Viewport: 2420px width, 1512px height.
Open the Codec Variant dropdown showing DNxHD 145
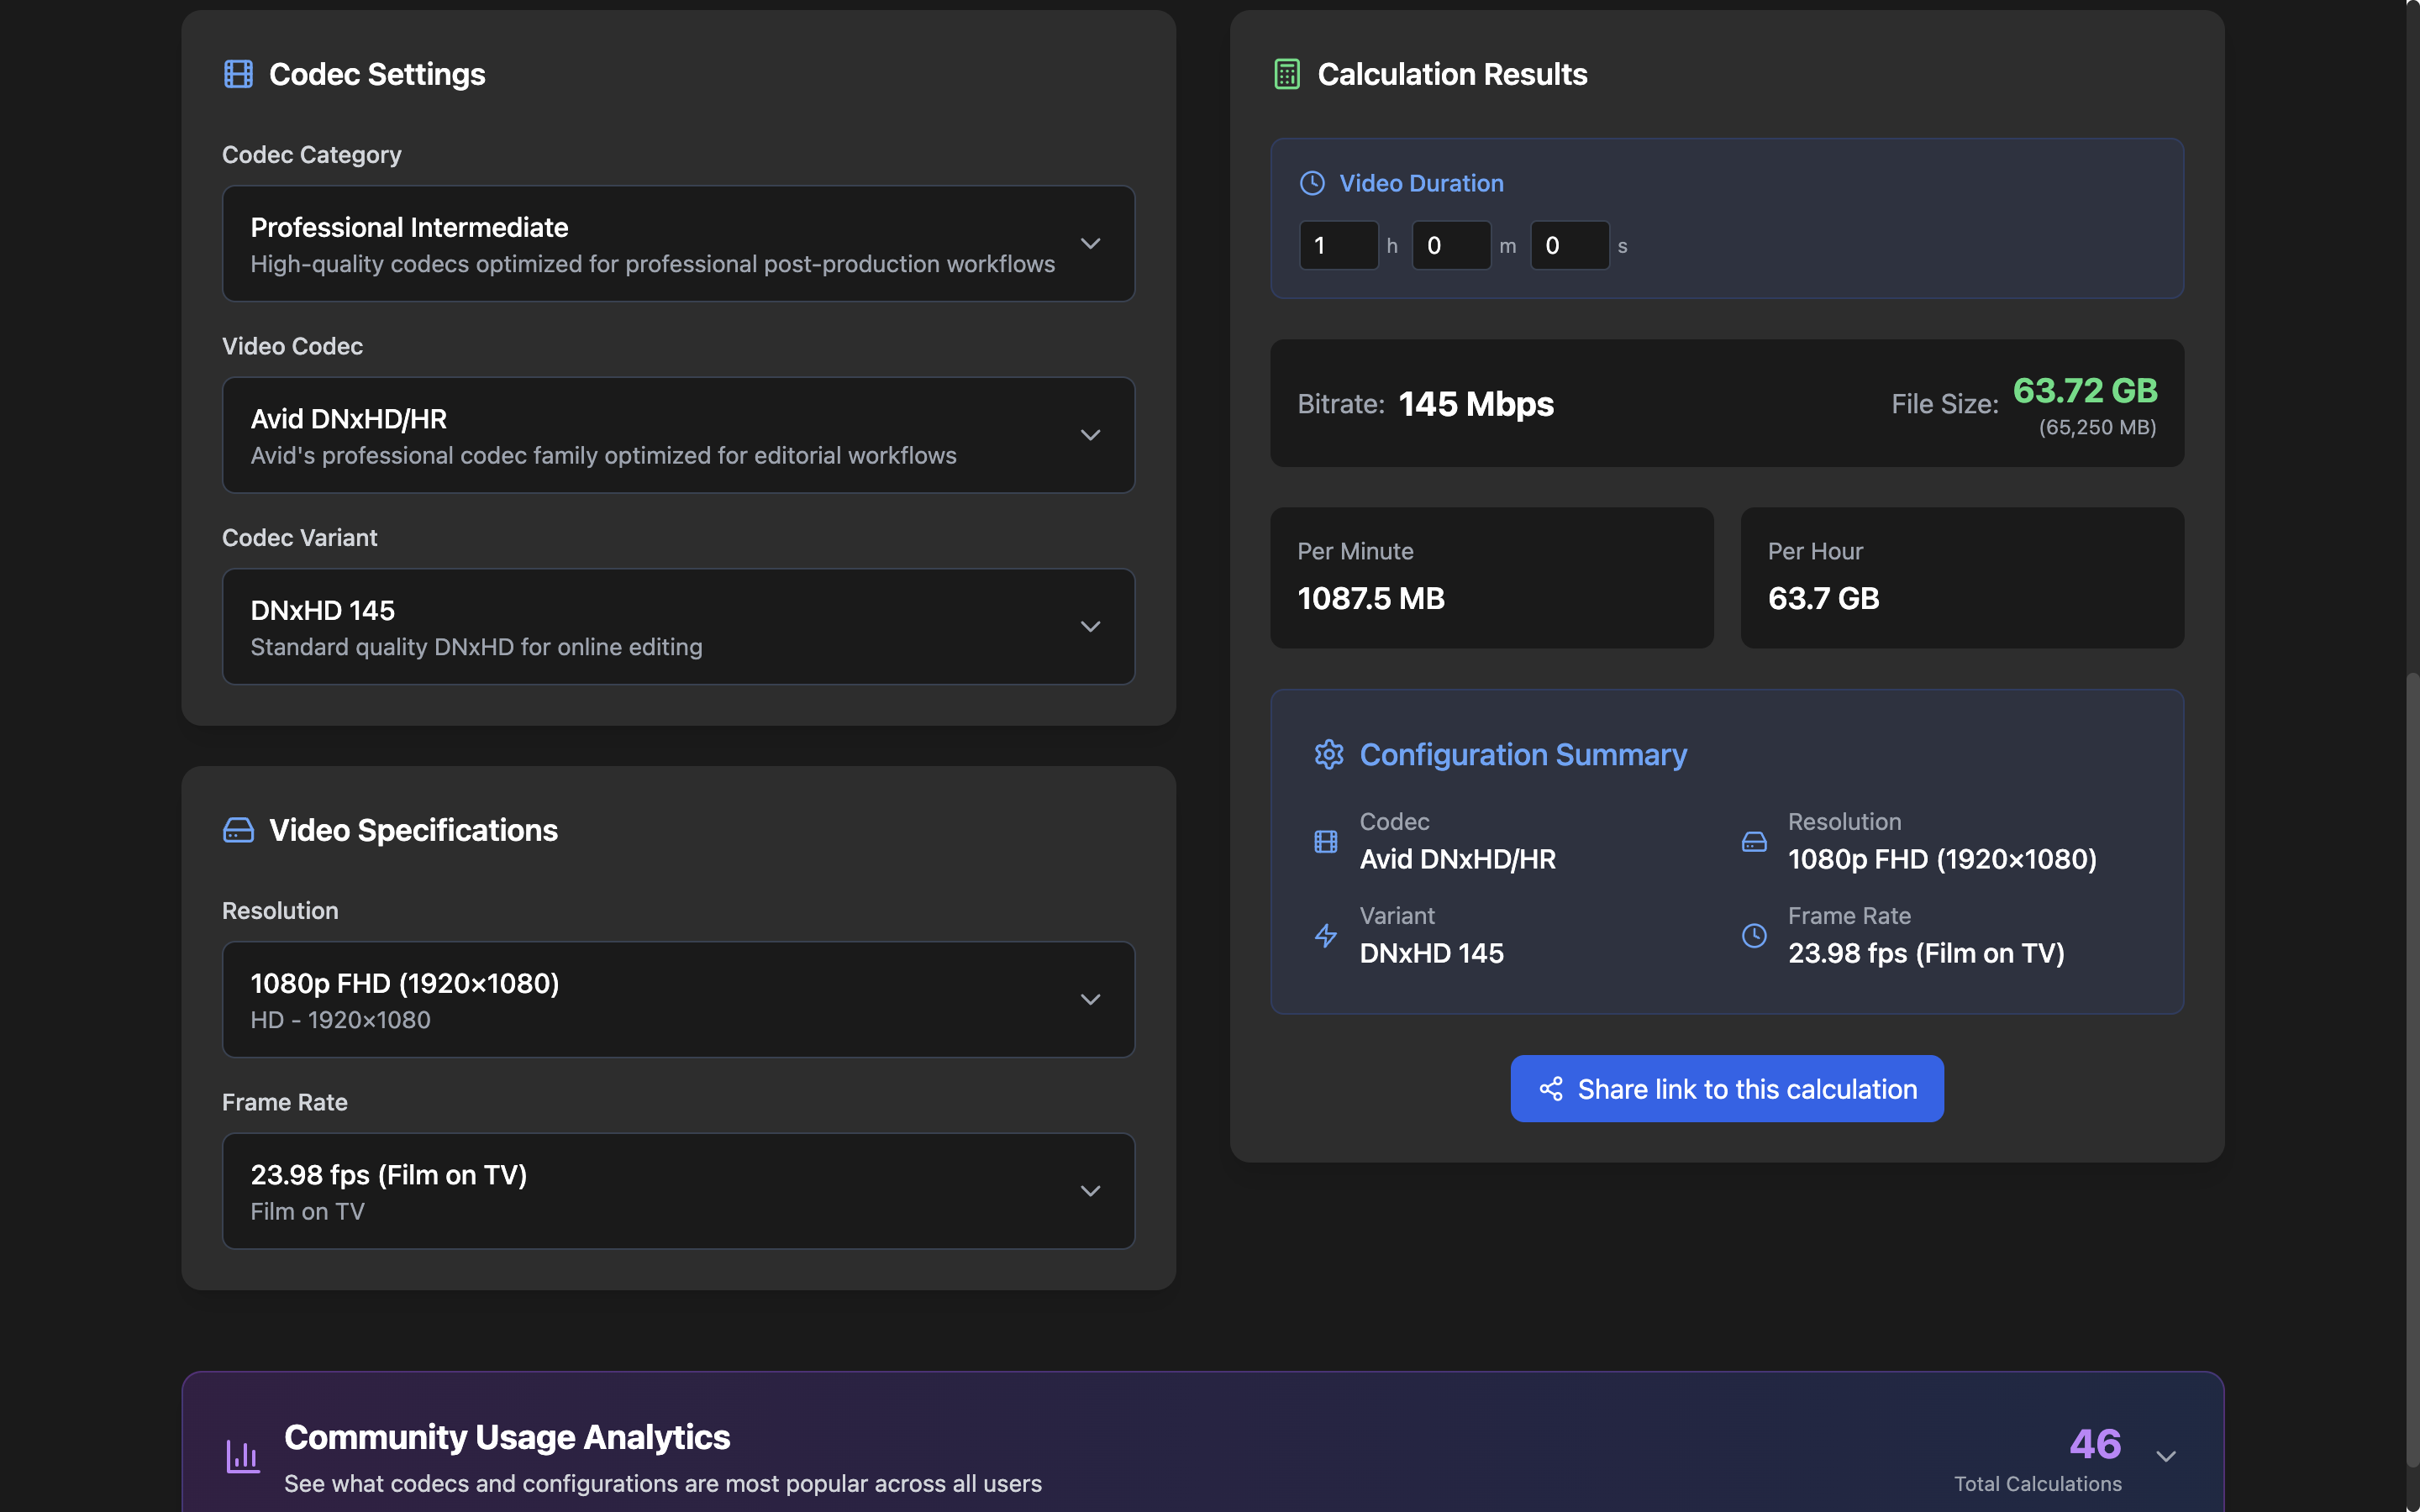click(x=678, y=626)
